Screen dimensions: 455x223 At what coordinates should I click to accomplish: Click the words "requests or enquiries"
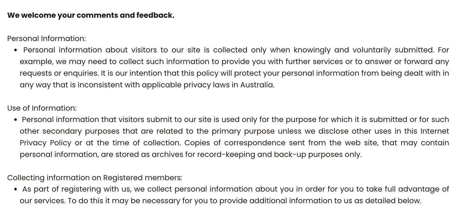click(59, 73)
